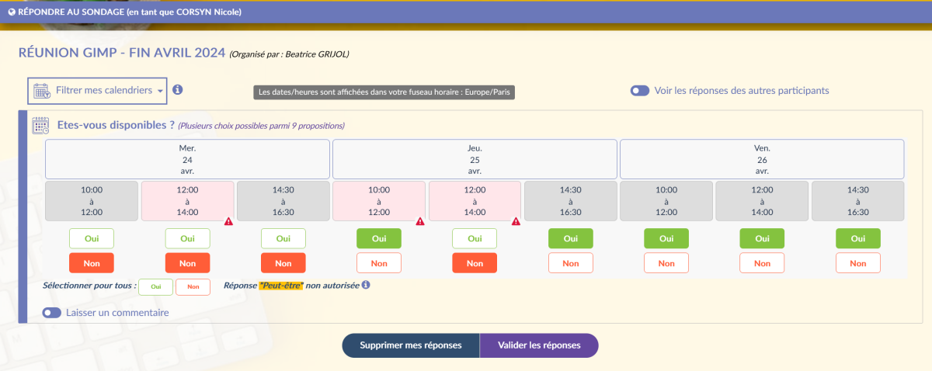Choose Oui for Thursday 12:00 to 14:00
932x371 pixels.
pos(475,238)
